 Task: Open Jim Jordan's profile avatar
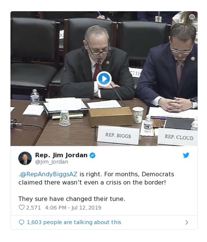(25, 158)
